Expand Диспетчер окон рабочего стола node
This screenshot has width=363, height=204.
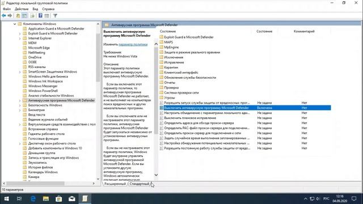coord(20,143)
